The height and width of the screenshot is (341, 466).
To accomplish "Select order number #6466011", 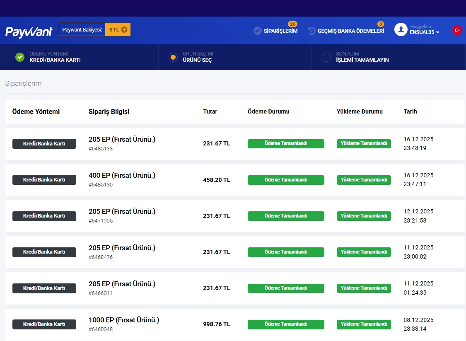I will click(101, 293).
